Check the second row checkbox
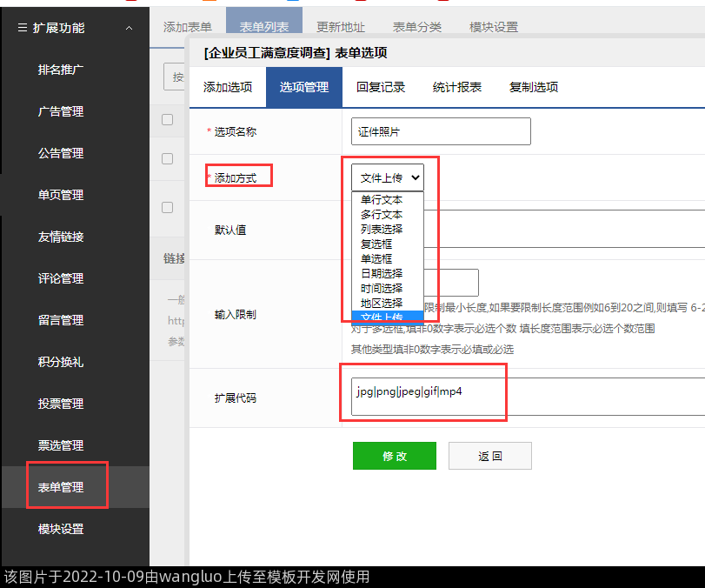Image resolution: width=705 pixels, height=588 pixels. pos(168,158)
